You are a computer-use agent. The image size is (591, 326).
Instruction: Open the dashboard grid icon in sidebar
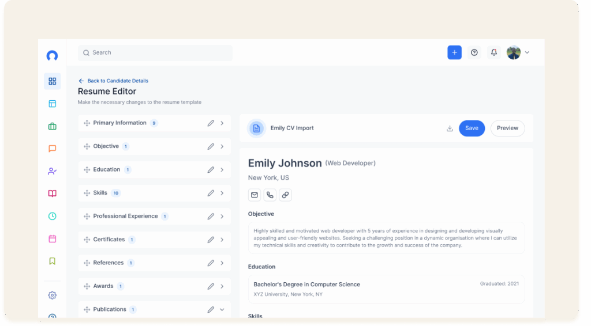[x=53, y=81]
